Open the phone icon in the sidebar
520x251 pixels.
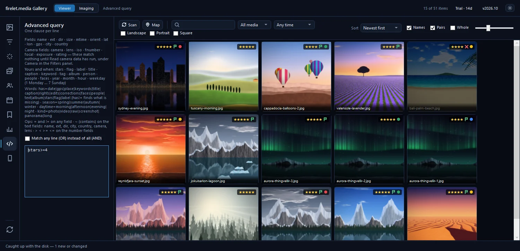coord(10,158)
